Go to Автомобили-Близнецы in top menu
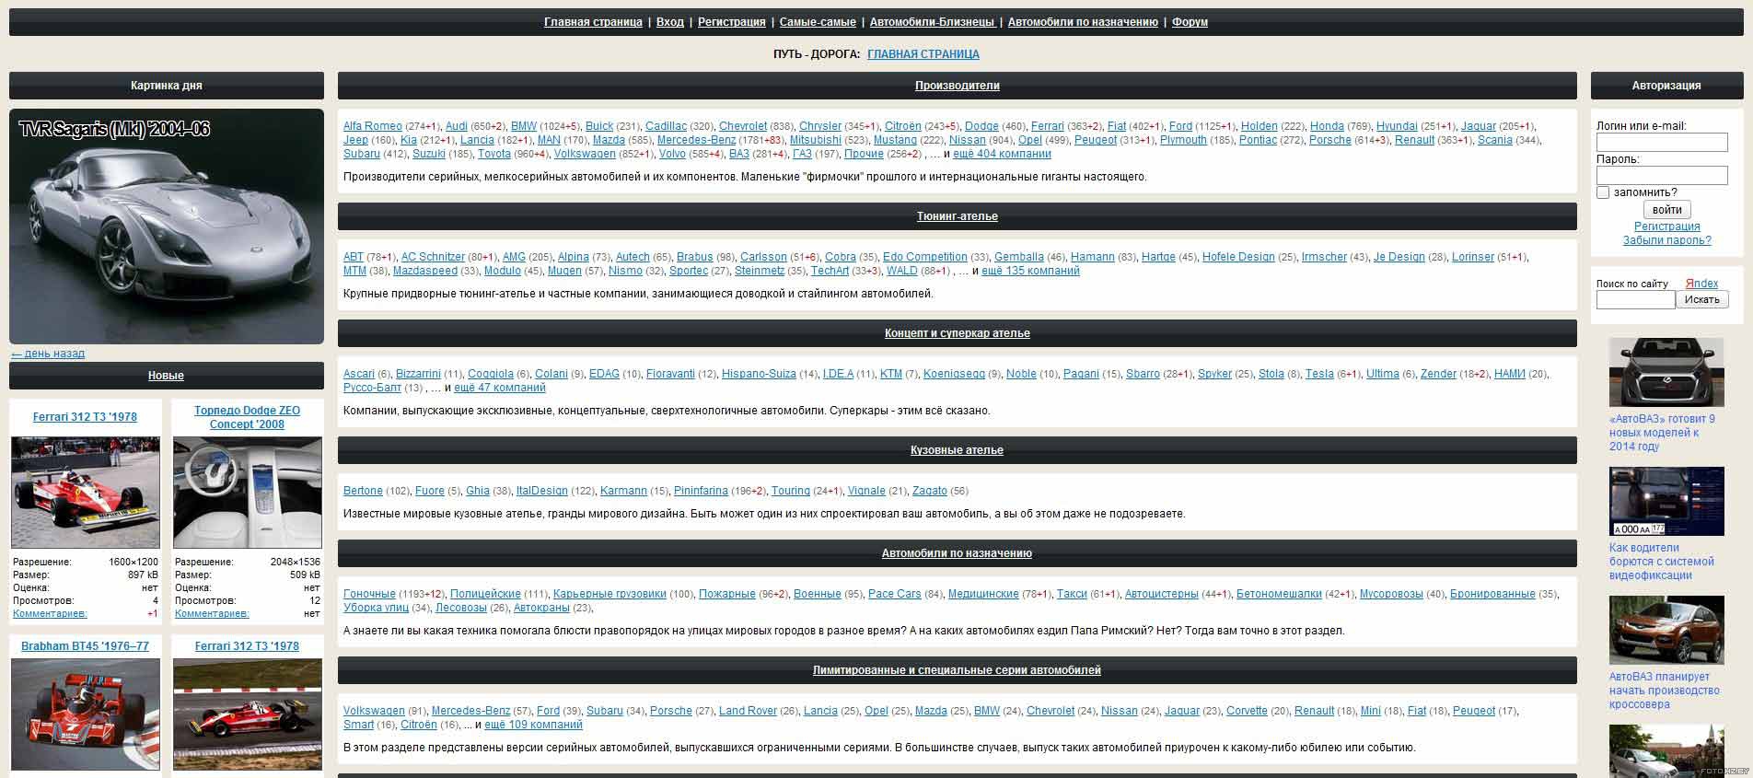This screenshot has height=778, width=1753. pyautogui.click(x=932, y=22)
